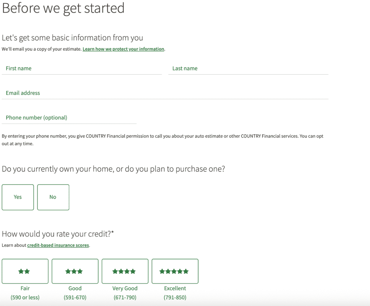Click the 'Very Good' rating label

[125, 288]
